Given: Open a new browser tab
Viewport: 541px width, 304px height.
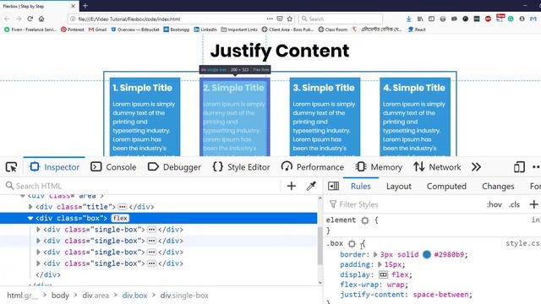Looking at the screenshot, I should [x=85, y=6].
